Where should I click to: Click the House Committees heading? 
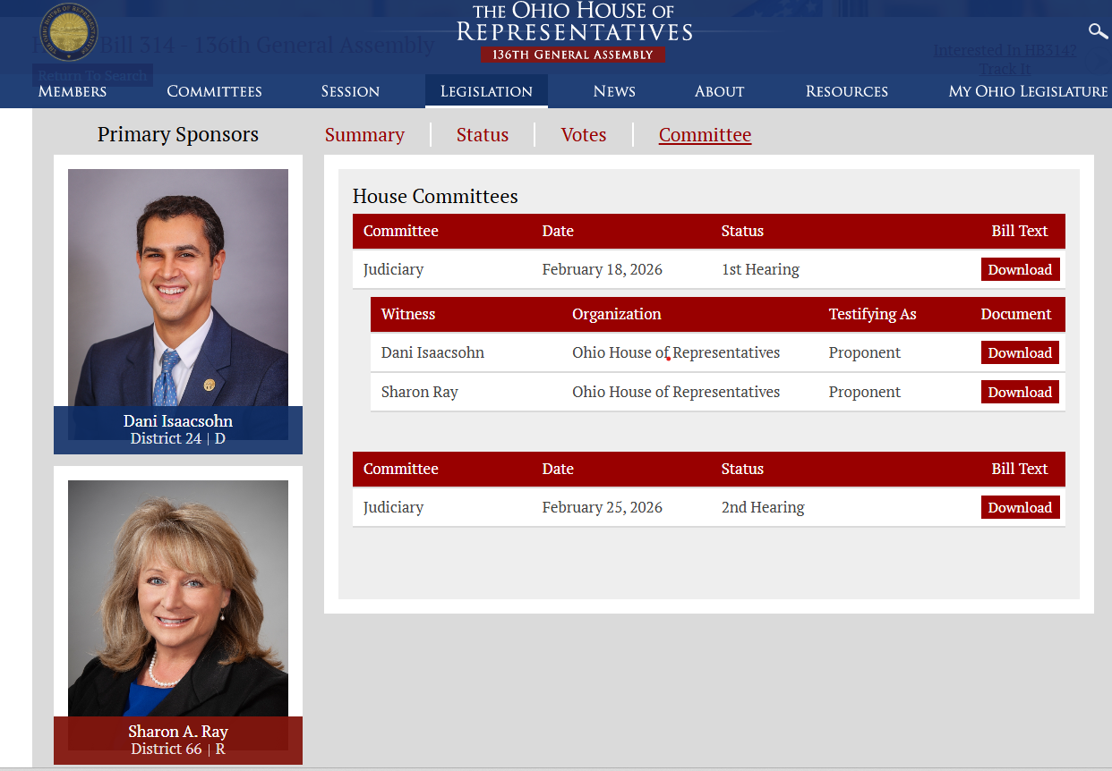coord(435,197)
